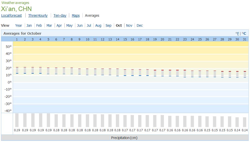Click the day 1 precipitation value 0.19
Viewport: 250px width, 142px height.
pyautogui.click(x=17, y=130)
